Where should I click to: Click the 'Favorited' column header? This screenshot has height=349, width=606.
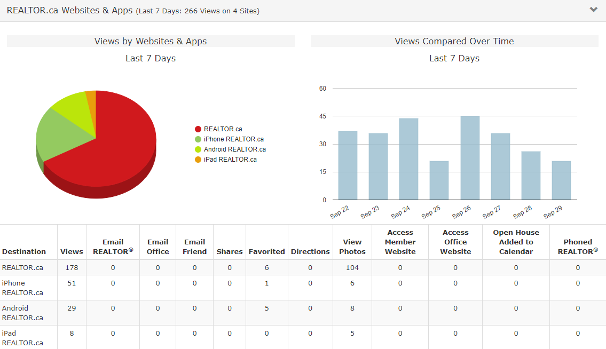(x=266, y=251)
